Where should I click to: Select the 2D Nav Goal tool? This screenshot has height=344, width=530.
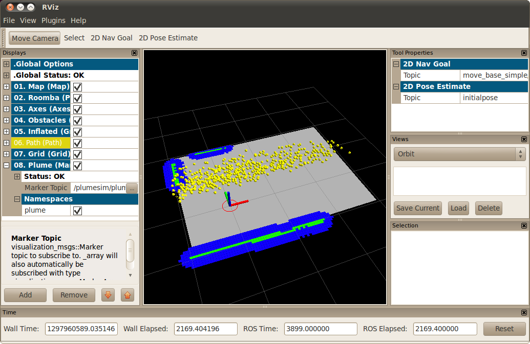pos(112,38)
